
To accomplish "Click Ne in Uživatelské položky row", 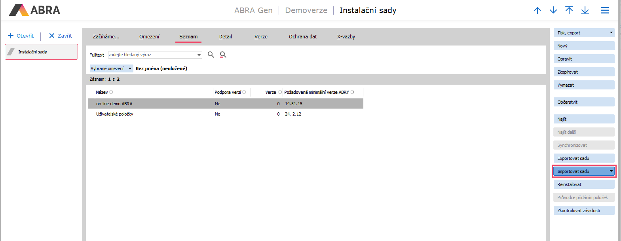I will pos(218,114).
